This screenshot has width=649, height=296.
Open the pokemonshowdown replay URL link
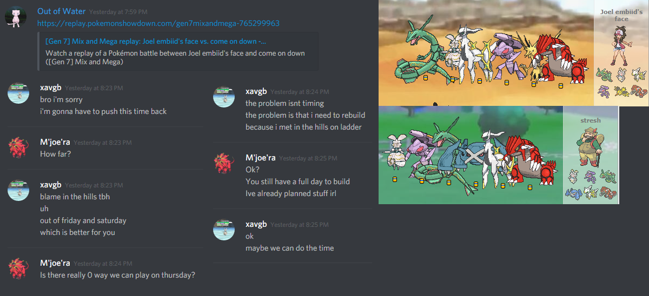[x=158, y=23]
